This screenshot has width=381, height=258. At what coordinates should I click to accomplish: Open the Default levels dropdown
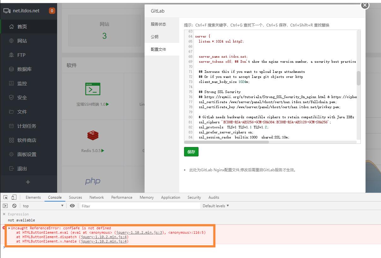coord(216,206)
